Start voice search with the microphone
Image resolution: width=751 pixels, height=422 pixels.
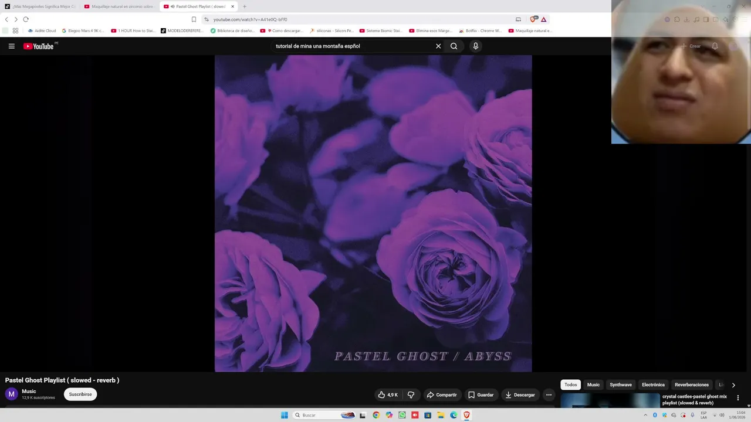(x=475, y=46)
